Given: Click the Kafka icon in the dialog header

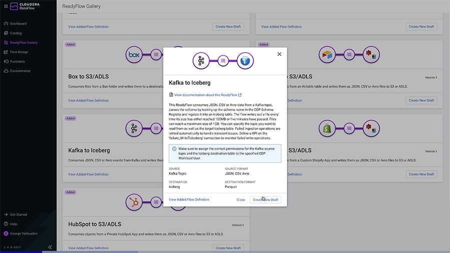Looking at the screenshot, I should click(x=201, y=61).
